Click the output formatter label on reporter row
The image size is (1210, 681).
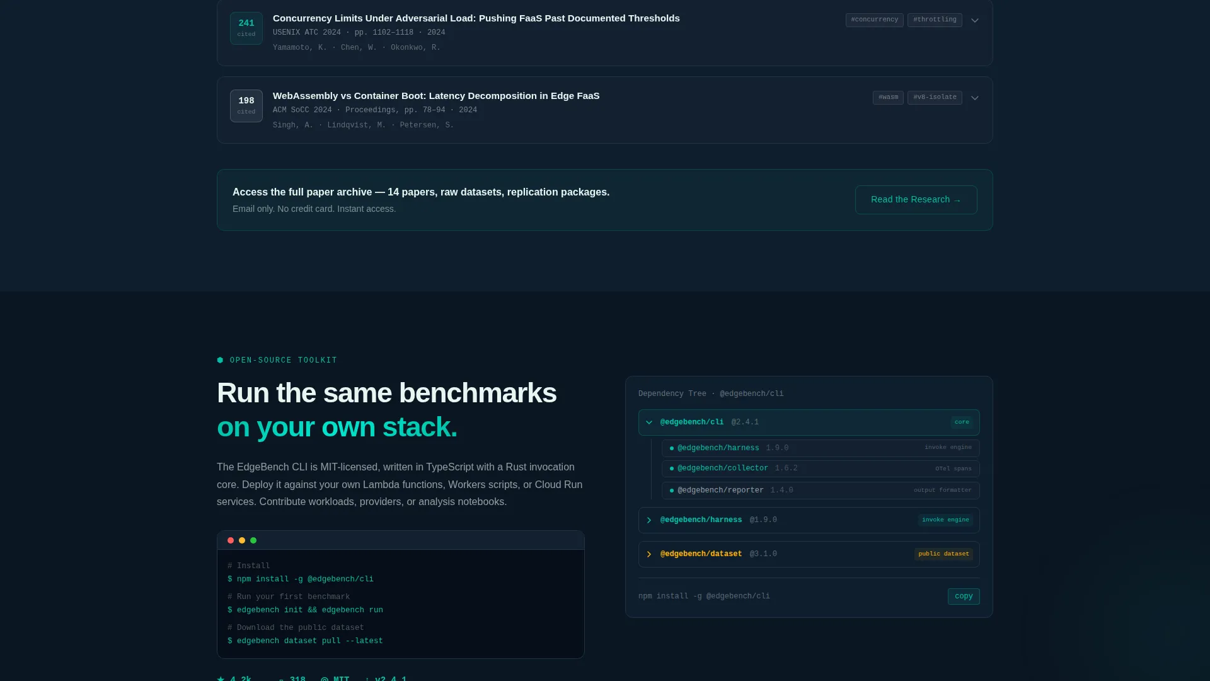[x=942, y=491]
